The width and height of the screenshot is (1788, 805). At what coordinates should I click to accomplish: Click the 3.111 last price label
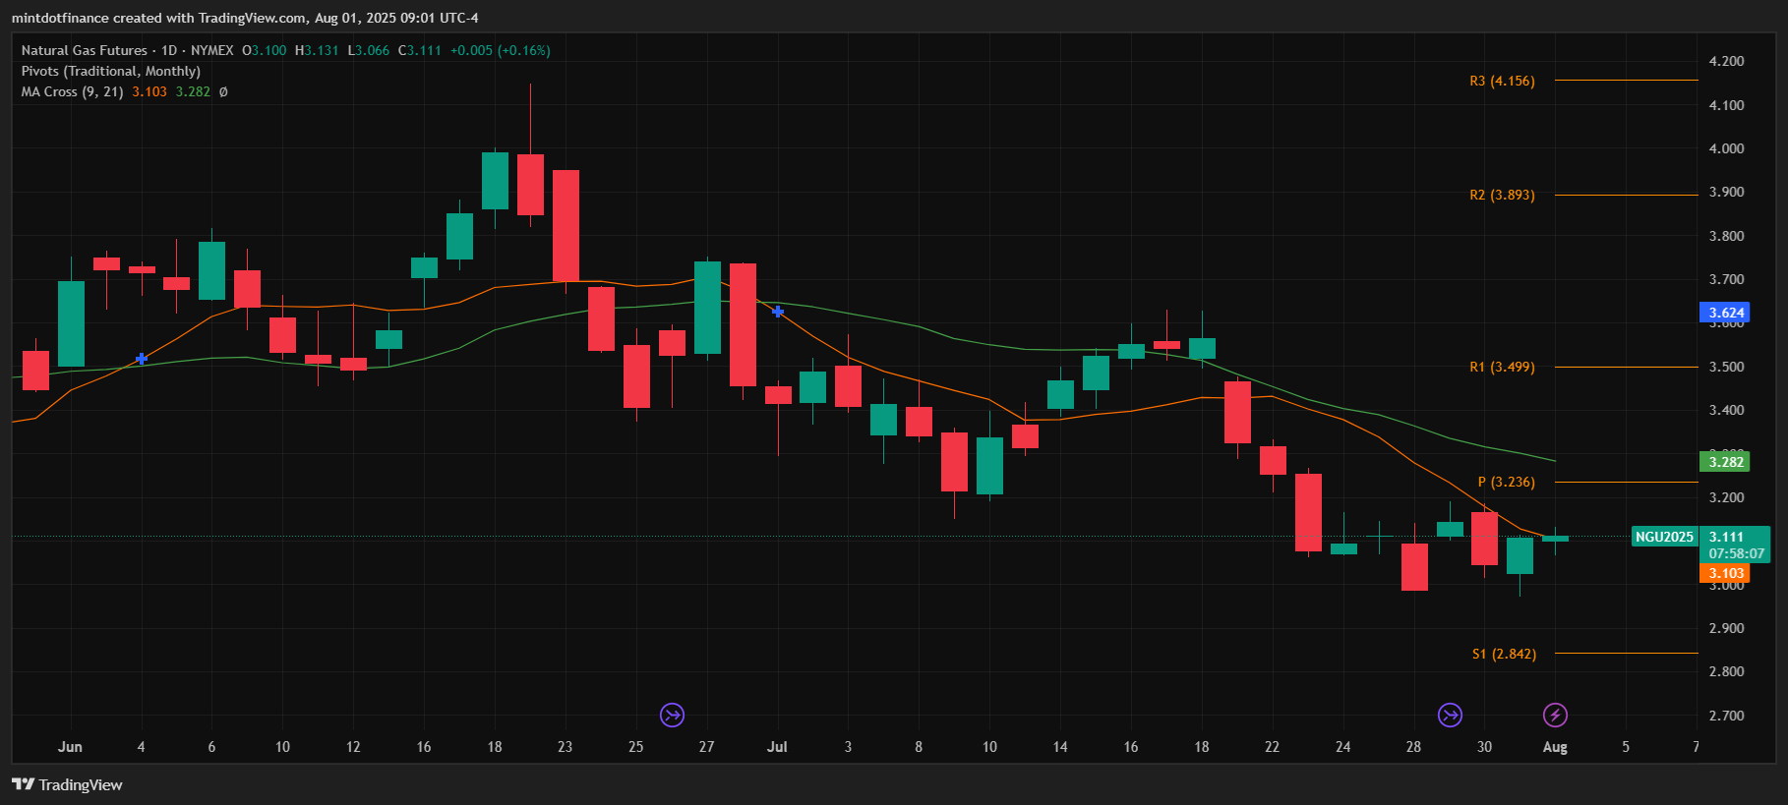1726,537
